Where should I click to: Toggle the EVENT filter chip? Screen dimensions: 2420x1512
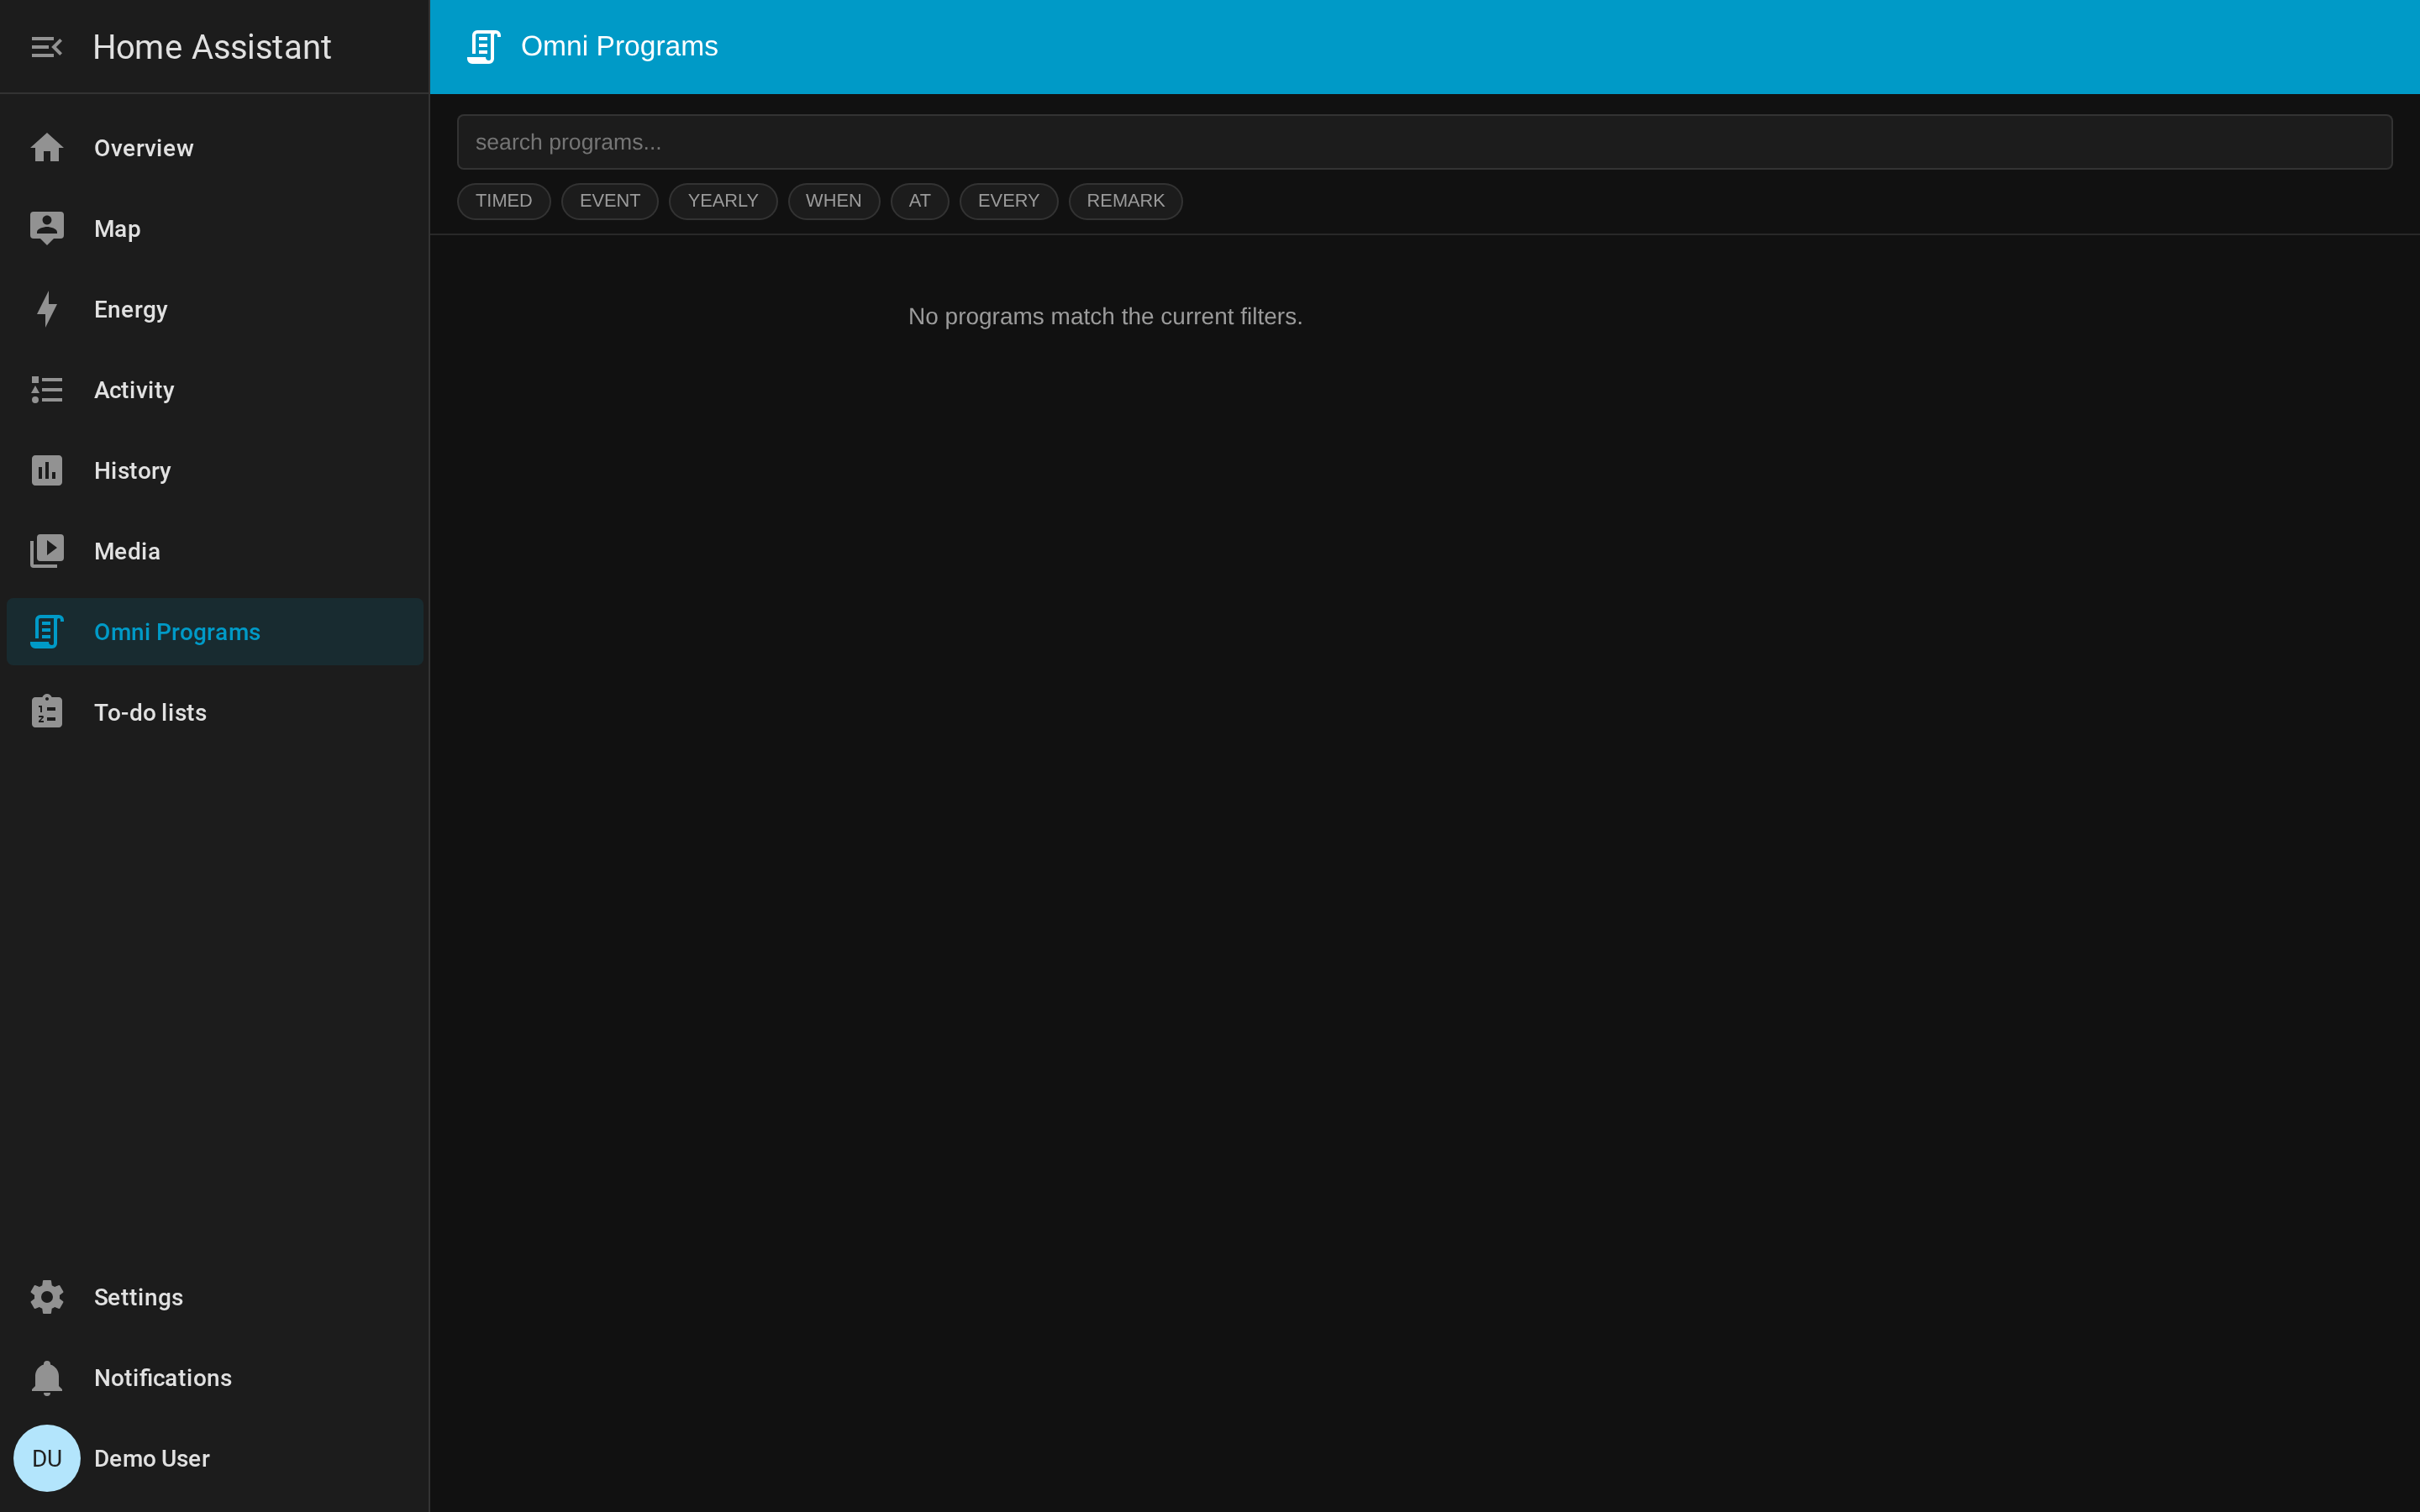pos(610,201)
